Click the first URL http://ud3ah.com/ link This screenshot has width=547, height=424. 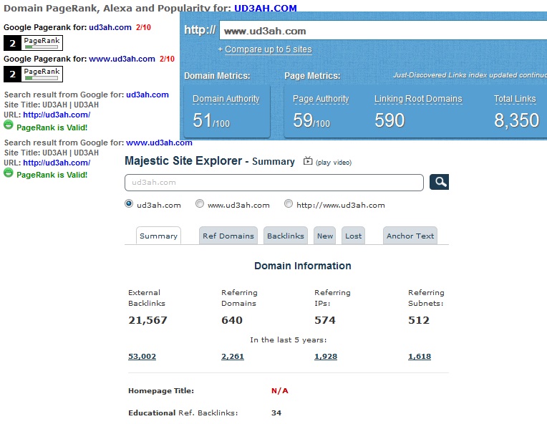(57, 115)
